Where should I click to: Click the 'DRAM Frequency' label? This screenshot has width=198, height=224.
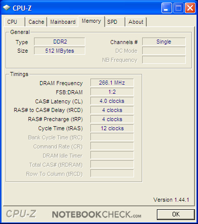(61, 83)
